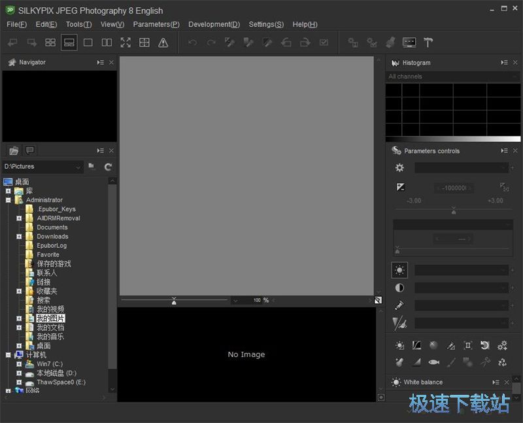Toggle the contrast half-circle button
The width and height of the screenshot is (523, 423).
pos(399,288)
